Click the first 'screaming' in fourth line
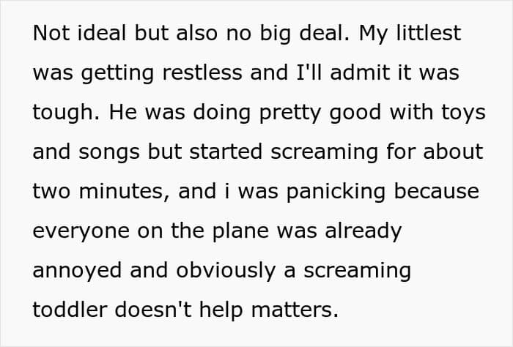 [324, 152]
